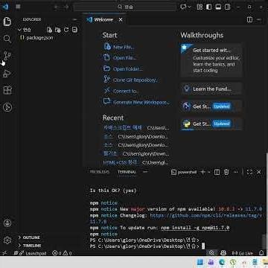Close the Welcome tab
Viewport: 268px width, 268px height.
click(x=121, y=19)
